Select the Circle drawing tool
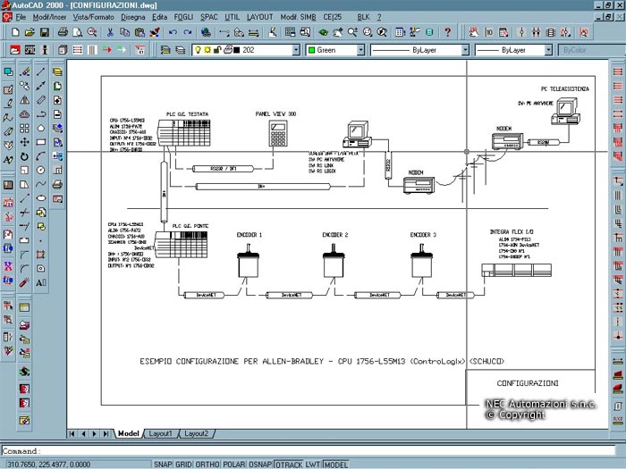 pos(41,171)
